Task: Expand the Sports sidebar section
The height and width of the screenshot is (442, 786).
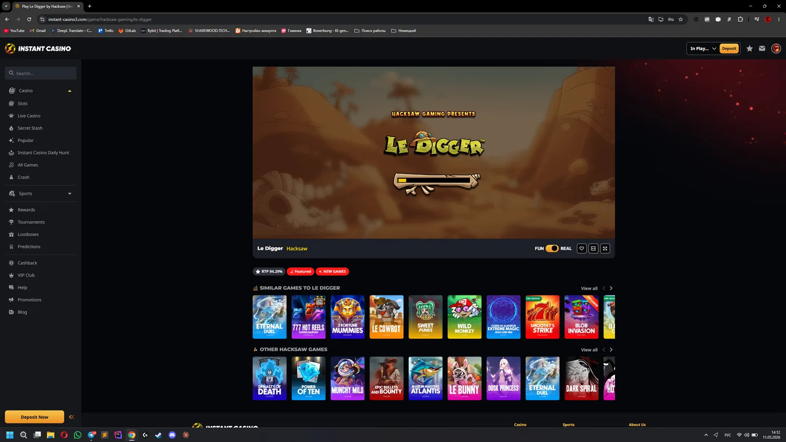Action: click(70, 194)
